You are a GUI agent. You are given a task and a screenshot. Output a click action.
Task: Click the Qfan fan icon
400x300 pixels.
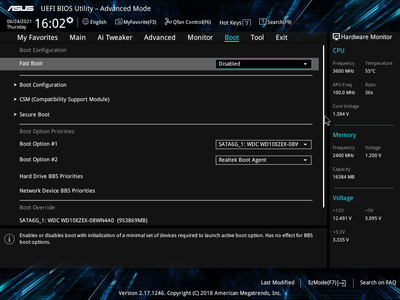(x=168, y=22)
